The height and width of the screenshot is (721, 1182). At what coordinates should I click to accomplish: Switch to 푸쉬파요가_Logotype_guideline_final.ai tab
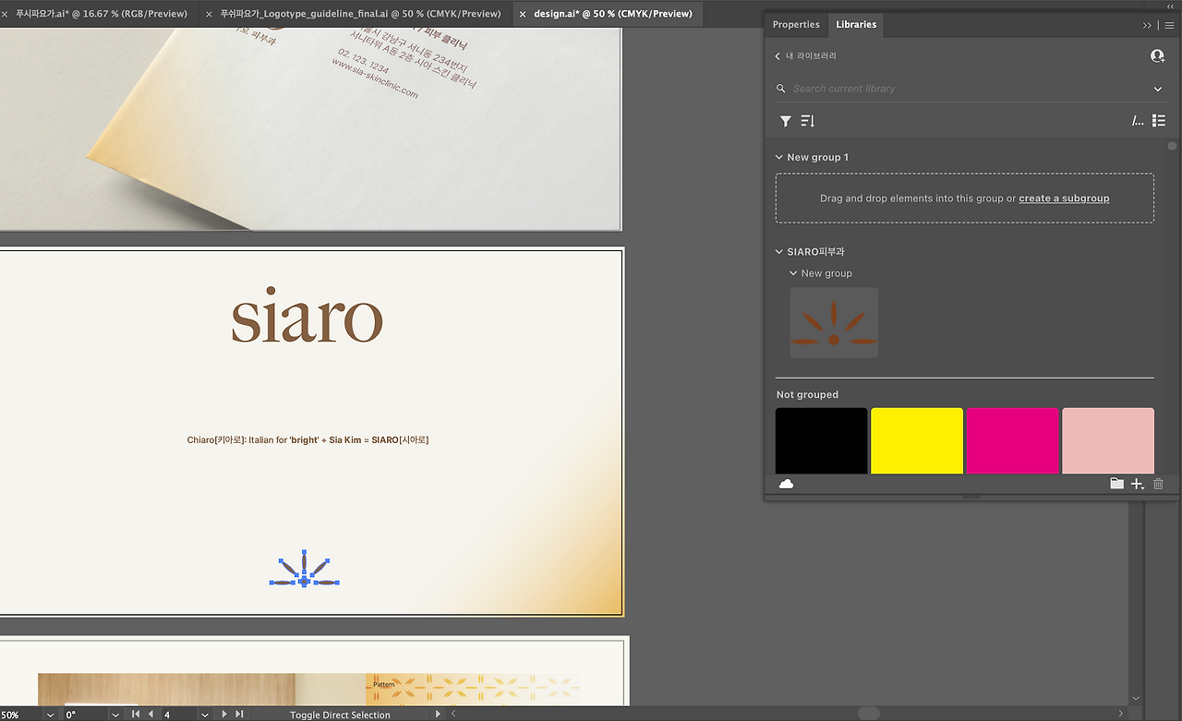coord(360,14)
